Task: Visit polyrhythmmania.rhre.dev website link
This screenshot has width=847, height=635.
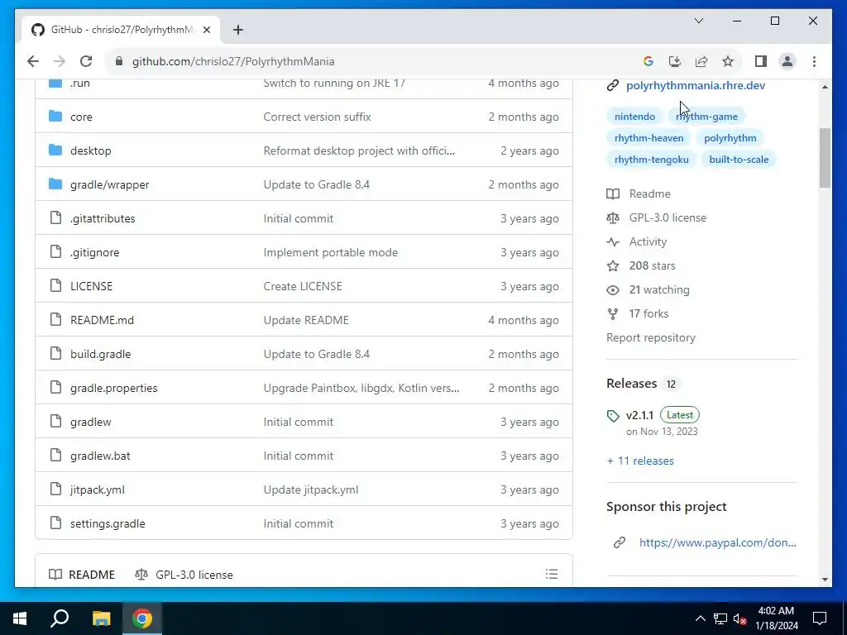Action: click(x=695, y=85)
